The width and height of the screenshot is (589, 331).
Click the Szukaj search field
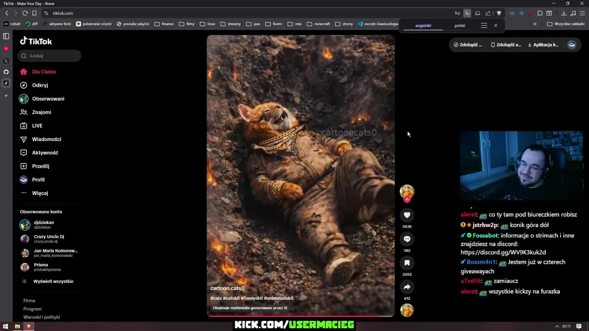[x=50, y=56]
